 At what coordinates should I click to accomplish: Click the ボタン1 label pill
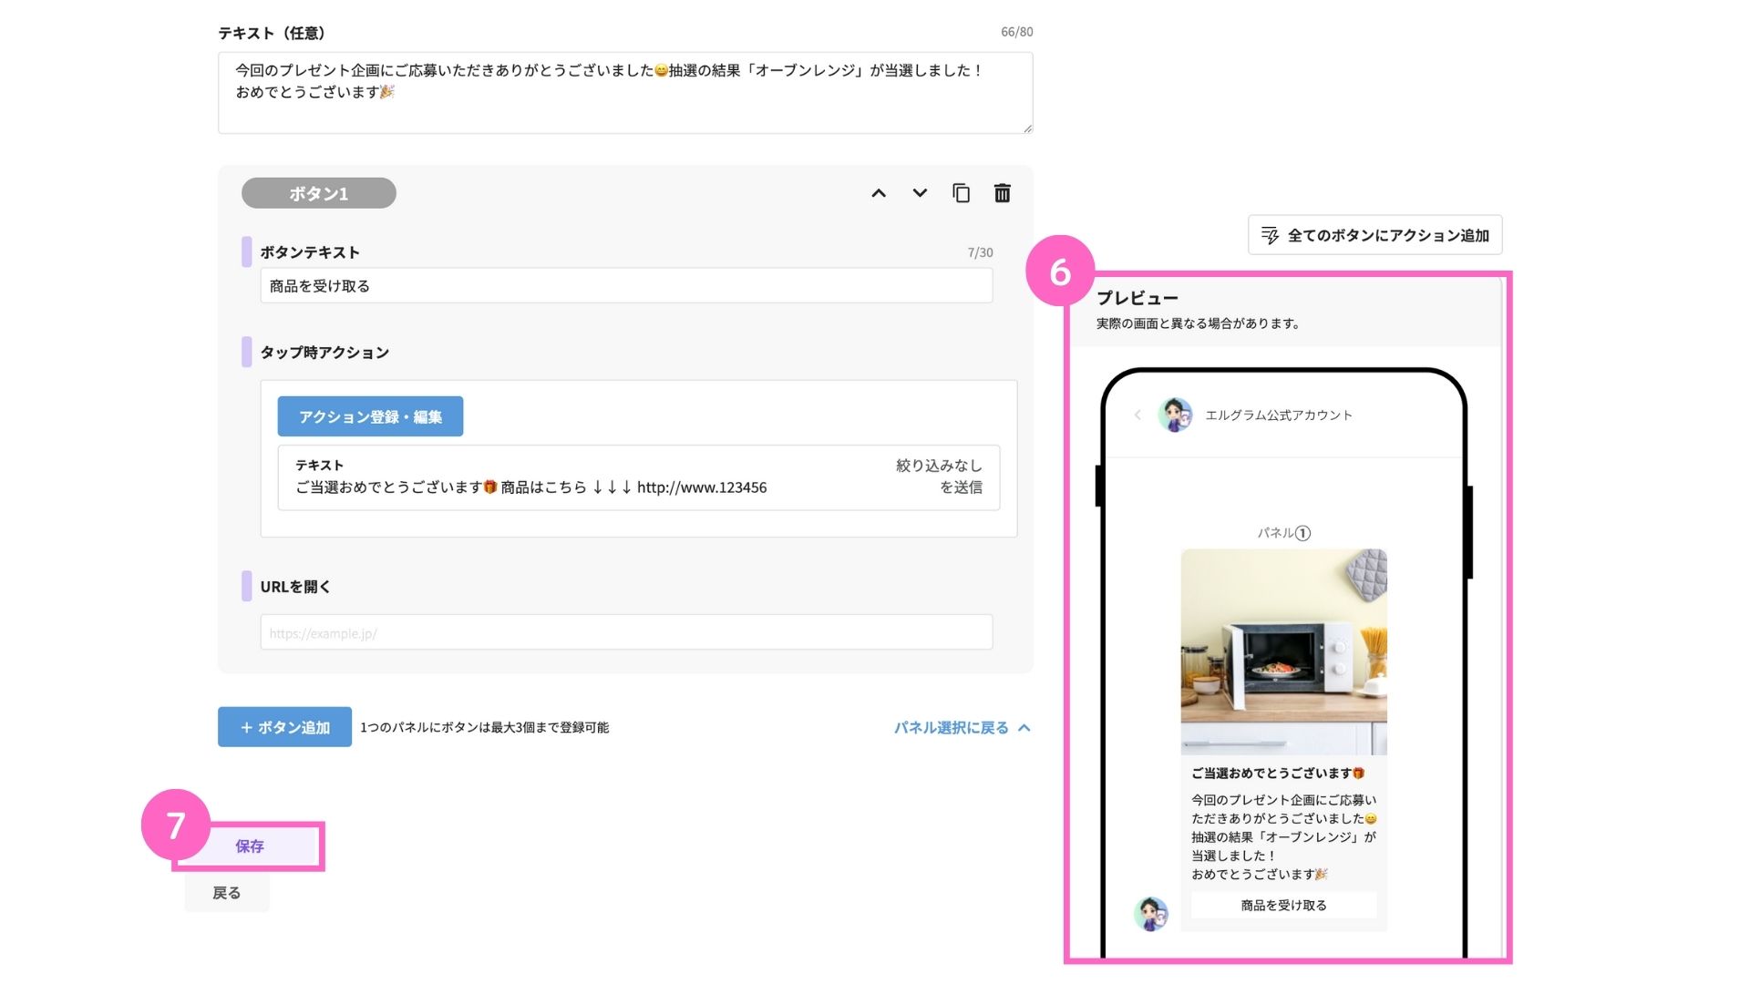tap(319, 193)
